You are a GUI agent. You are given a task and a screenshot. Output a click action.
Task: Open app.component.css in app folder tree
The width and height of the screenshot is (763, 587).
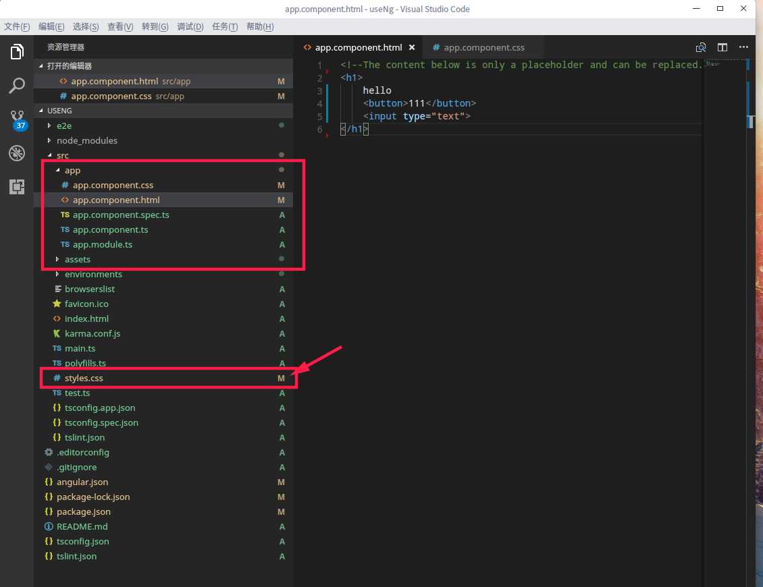click(163, 186)
